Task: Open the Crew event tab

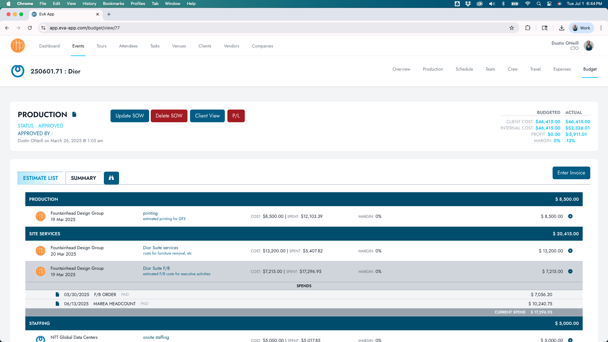Action: (x=513, y=69)
